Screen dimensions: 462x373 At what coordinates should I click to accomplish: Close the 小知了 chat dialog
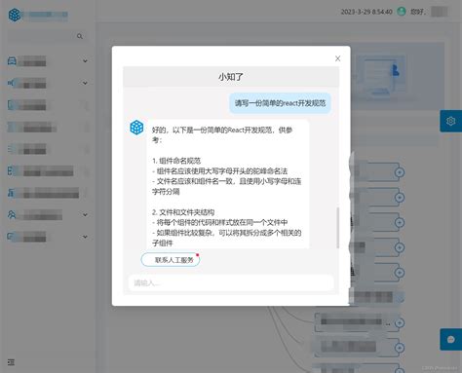(x=337, y=58)
